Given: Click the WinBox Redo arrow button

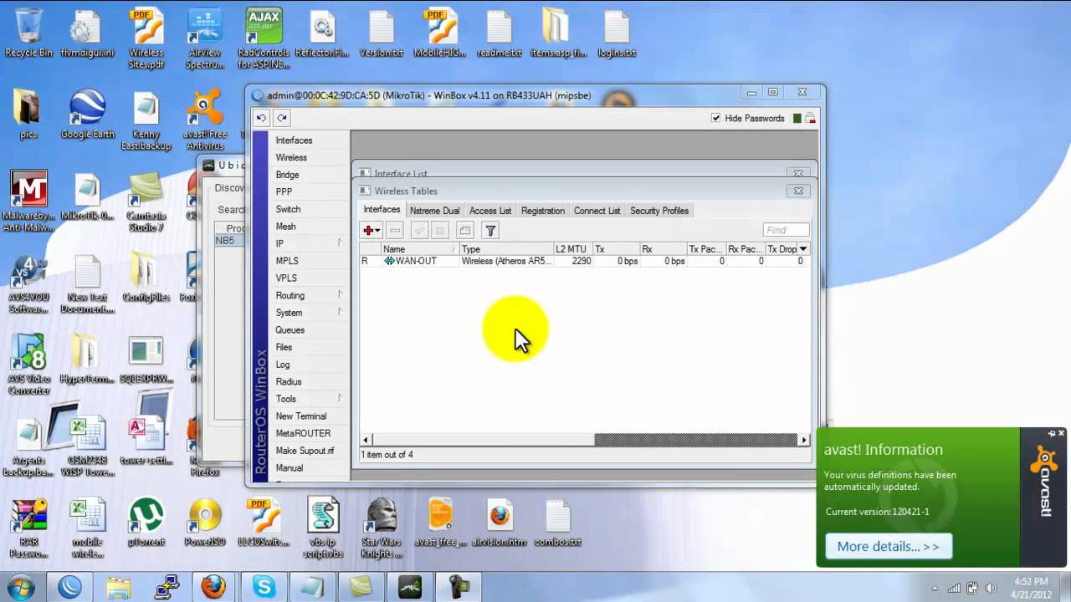Looking at the screenshot, I should coord(282,119).
